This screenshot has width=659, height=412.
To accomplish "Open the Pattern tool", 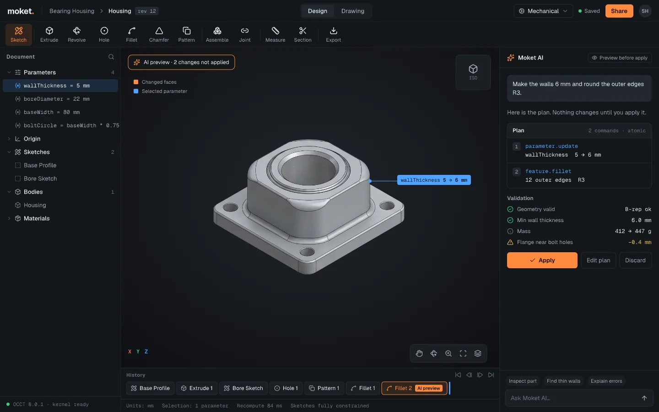I will click(x=186, y=35).
